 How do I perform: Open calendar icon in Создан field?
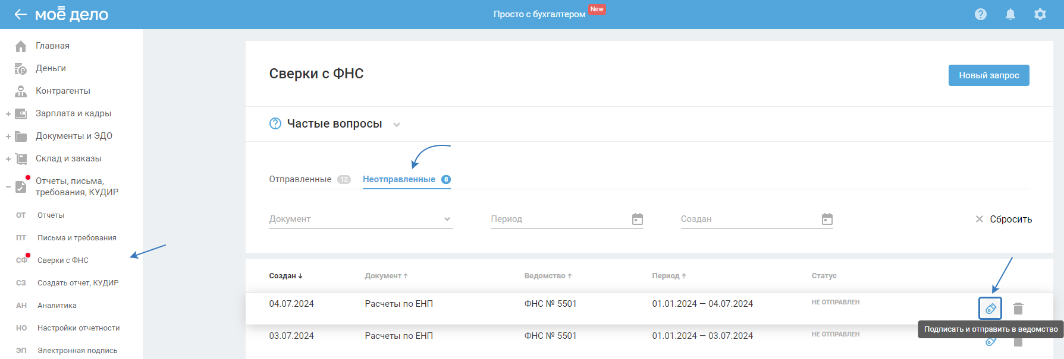click(827, 220)
